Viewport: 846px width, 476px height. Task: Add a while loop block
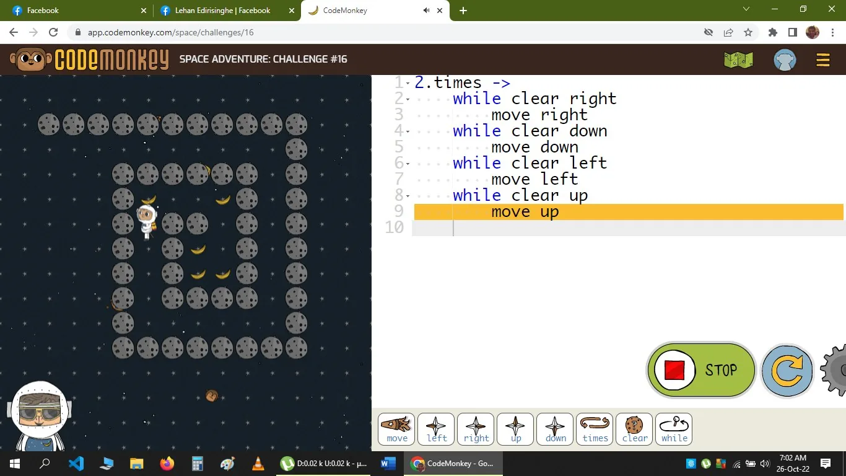pos(673,429)
